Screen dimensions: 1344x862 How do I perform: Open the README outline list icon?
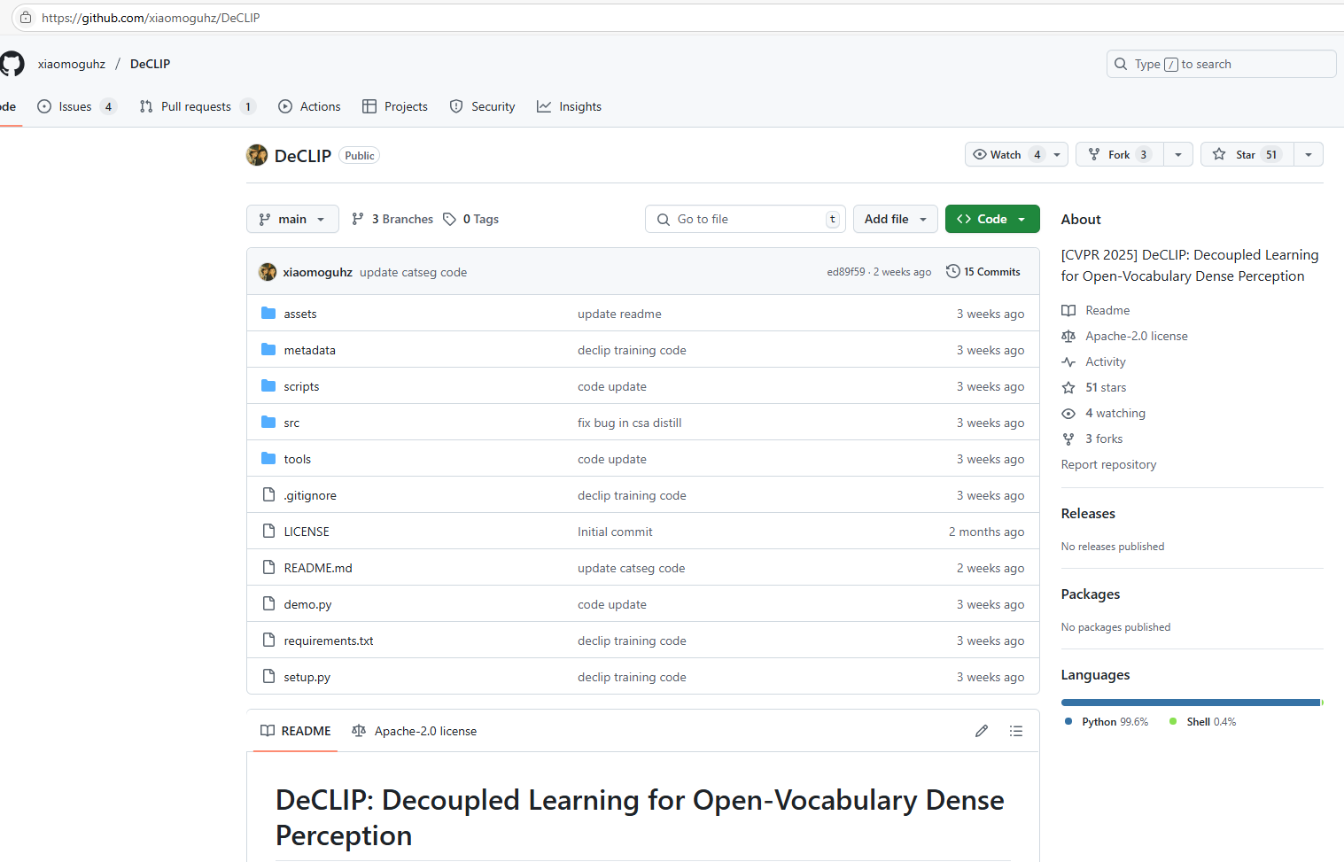pos(1016,731)
